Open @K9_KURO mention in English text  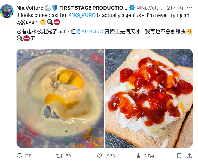pos(82,15)
